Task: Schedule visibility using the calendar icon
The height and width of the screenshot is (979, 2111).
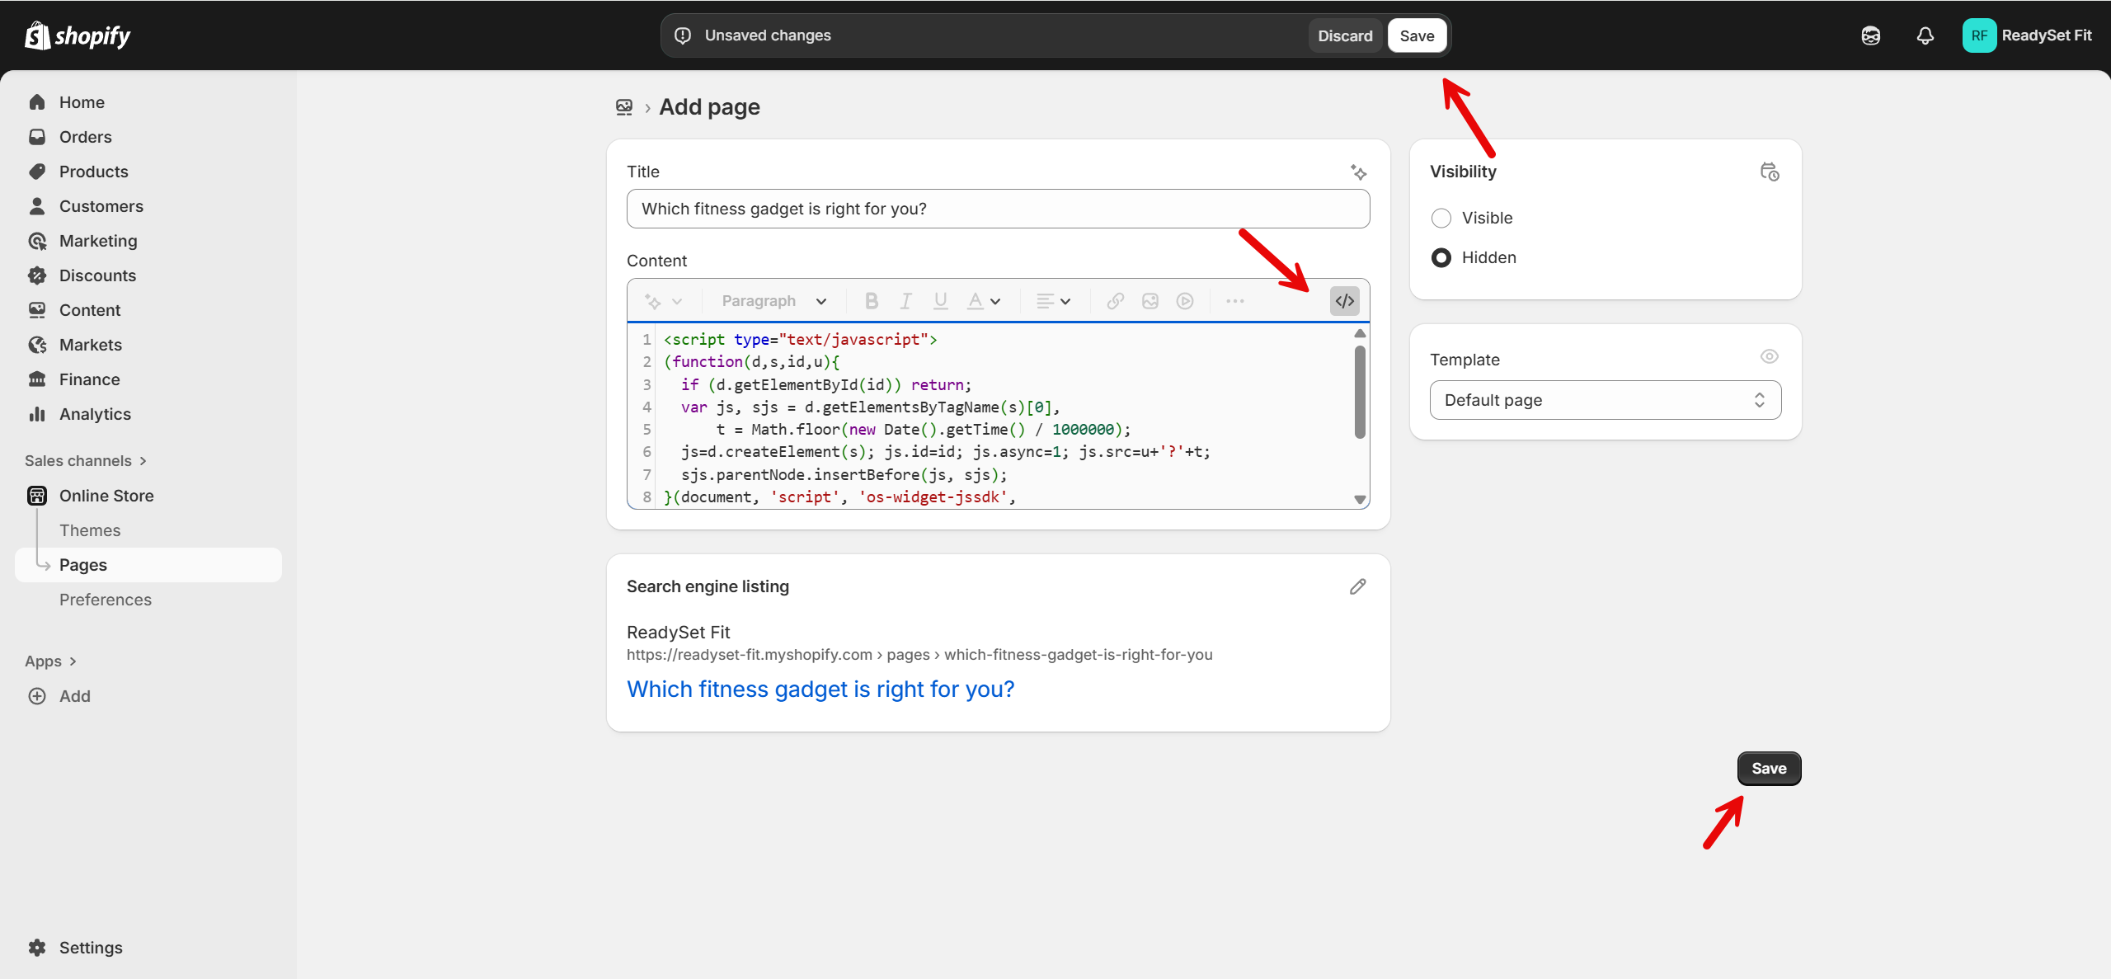Action: 1770,172
